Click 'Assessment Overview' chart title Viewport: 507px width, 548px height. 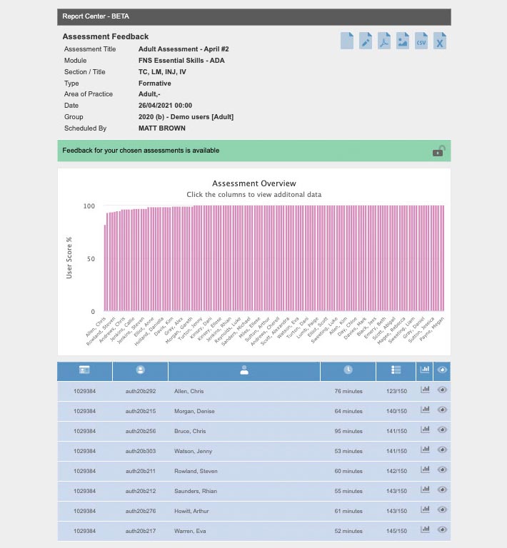click(254, 183)
